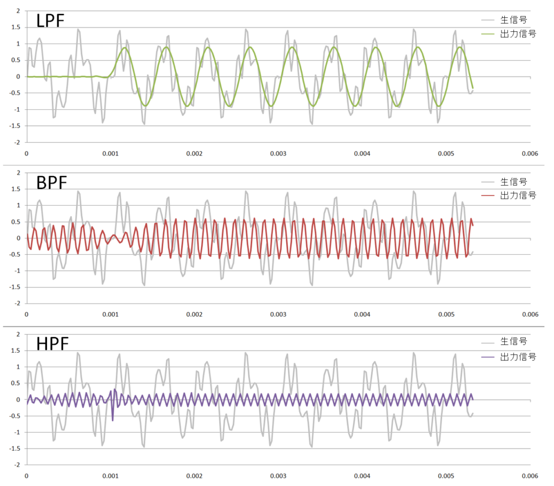Select 出力信号 legend entry in HPF chart

(x=518, y=357)
